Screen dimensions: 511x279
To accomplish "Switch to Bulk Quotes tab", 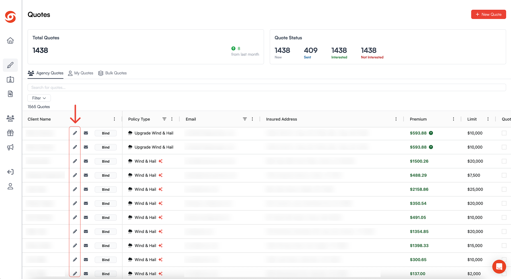I will coord(112,73).
